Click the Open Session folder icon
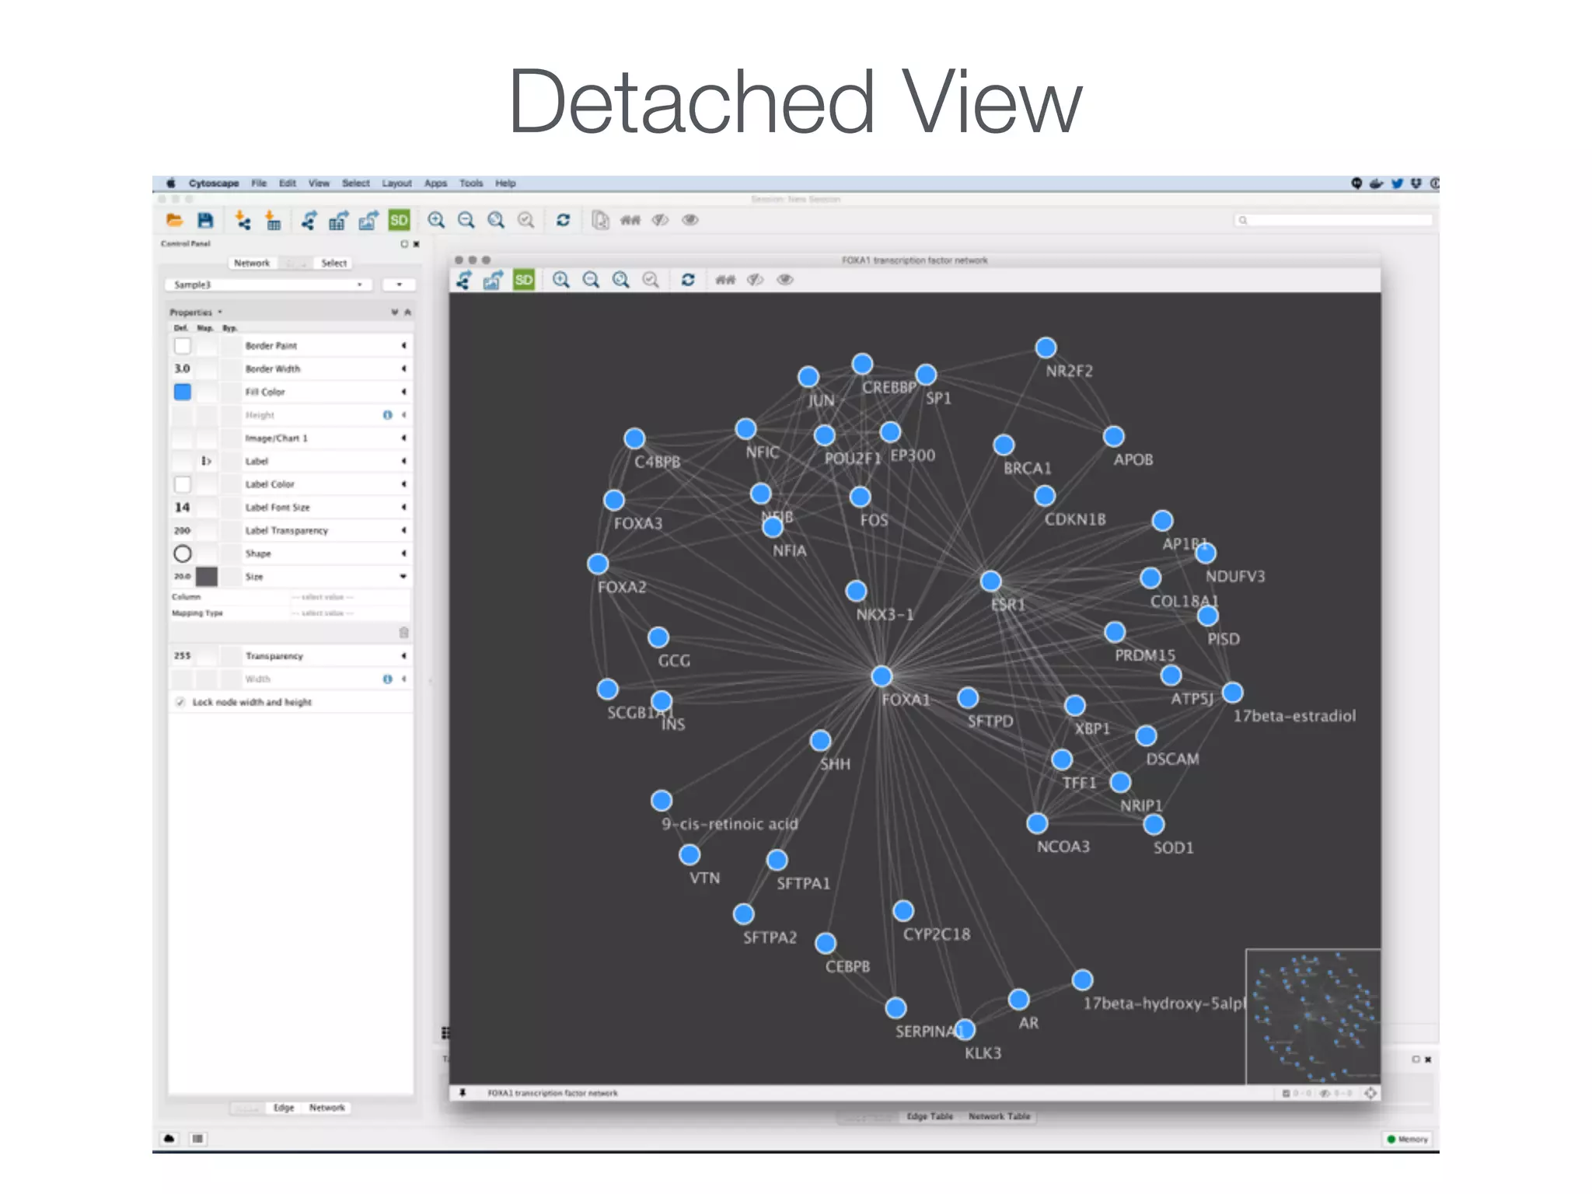Image resolution: width=1592 pixels, height=1194 pixels. coord(174,221)
